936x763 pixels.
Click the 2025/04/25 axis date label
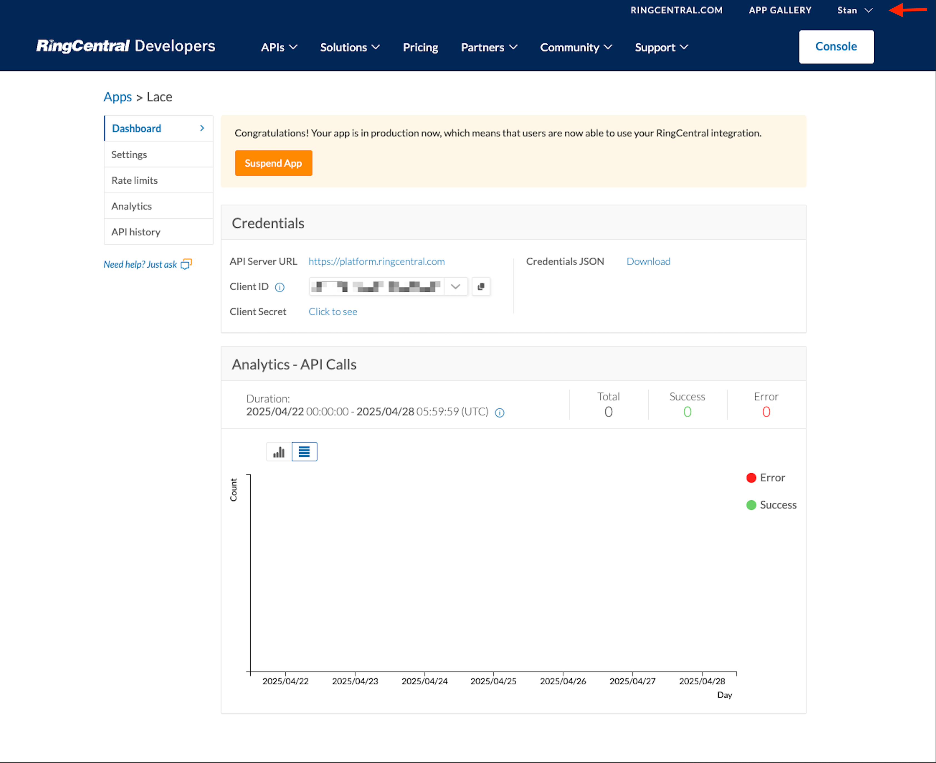click(x=494, y=681)
